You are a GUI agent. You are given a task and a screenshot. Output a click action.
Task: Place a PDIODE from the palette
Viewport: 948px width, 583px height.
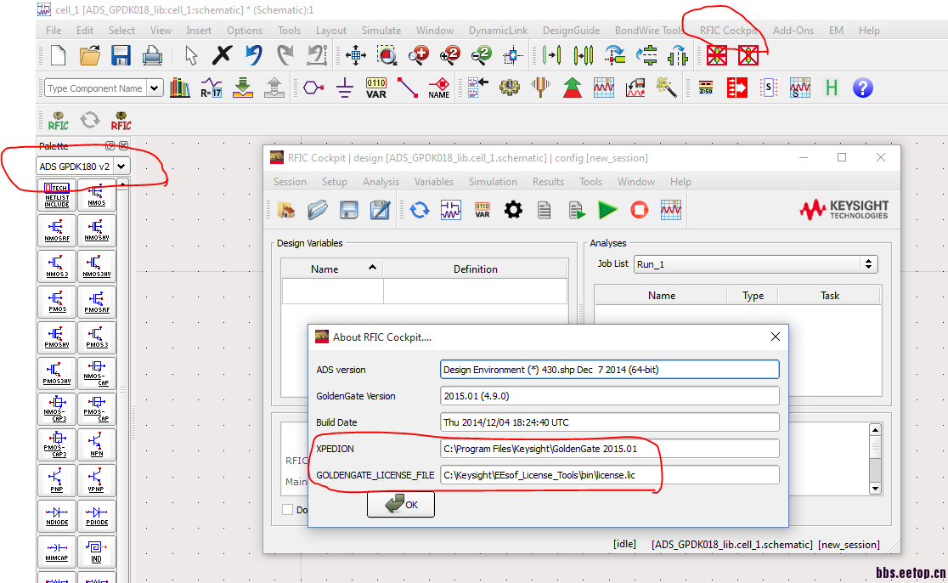click(97, 516)
